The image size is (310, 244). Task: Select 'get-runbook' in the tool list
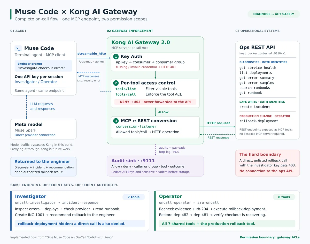[251, 93]
